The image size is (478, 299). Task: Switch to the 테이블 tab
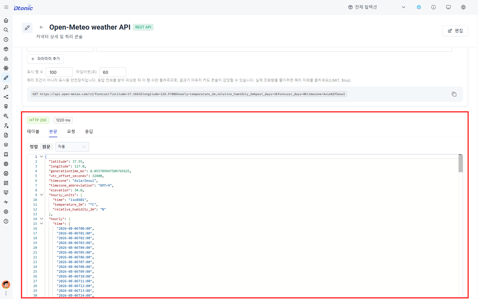pos(33,132)
